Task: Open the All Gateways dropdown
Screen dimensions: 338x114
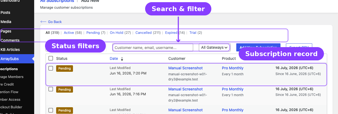Action: pos(214,47)
